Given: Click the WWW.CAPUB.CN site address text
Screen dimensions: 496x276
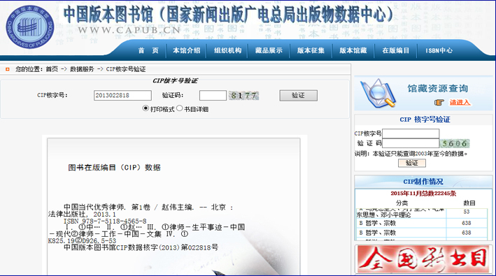Looking at the screenshot, I should coord(129,30).
